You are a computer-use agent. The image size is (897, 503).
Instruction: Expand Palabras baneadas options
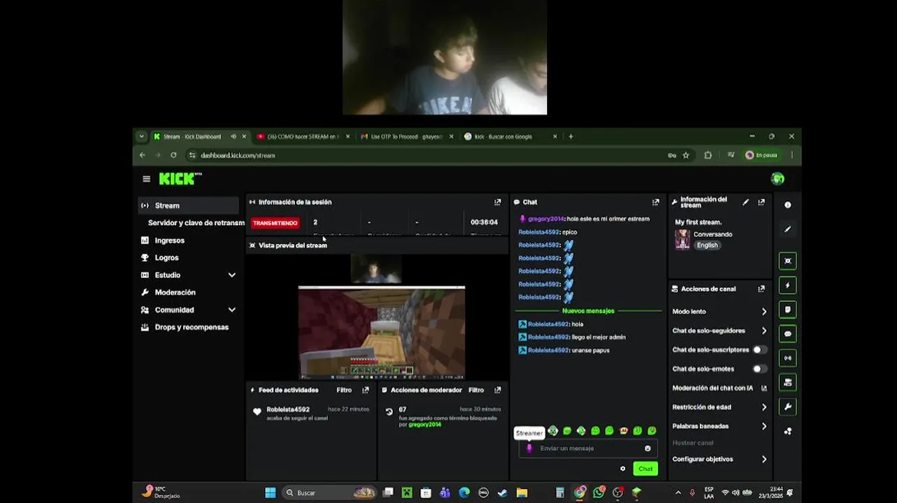[x=764, y=426]
